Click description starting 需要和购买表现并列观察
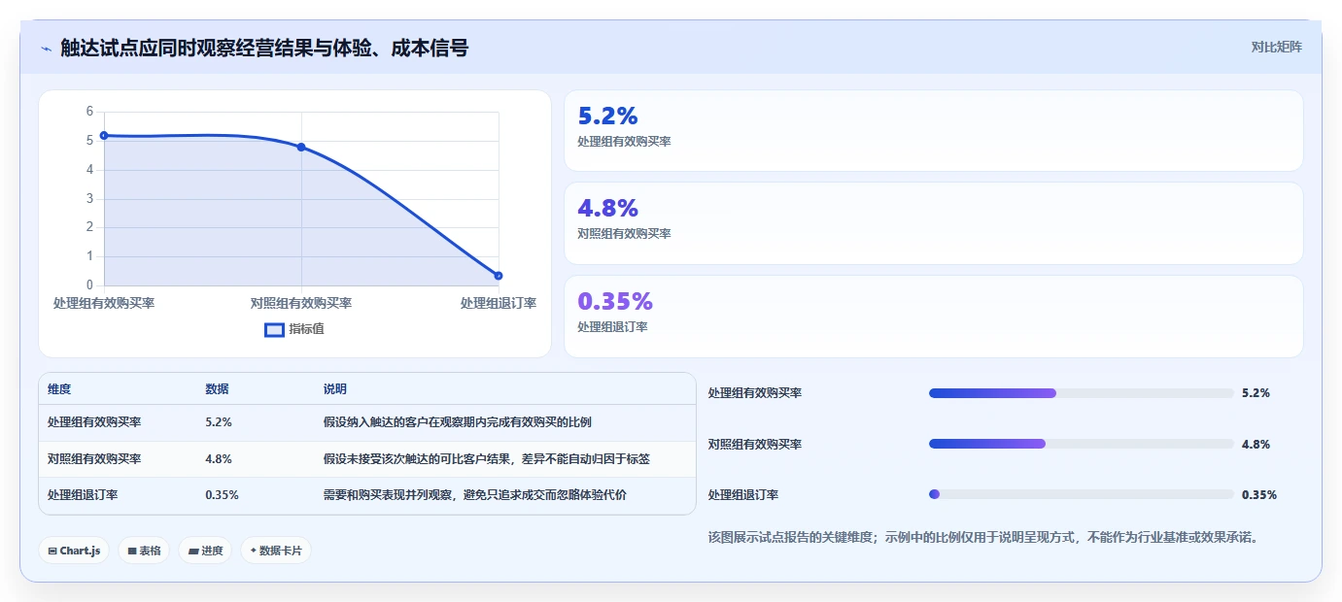Screen dimensions: 1342x602 (x=475, y=495)
